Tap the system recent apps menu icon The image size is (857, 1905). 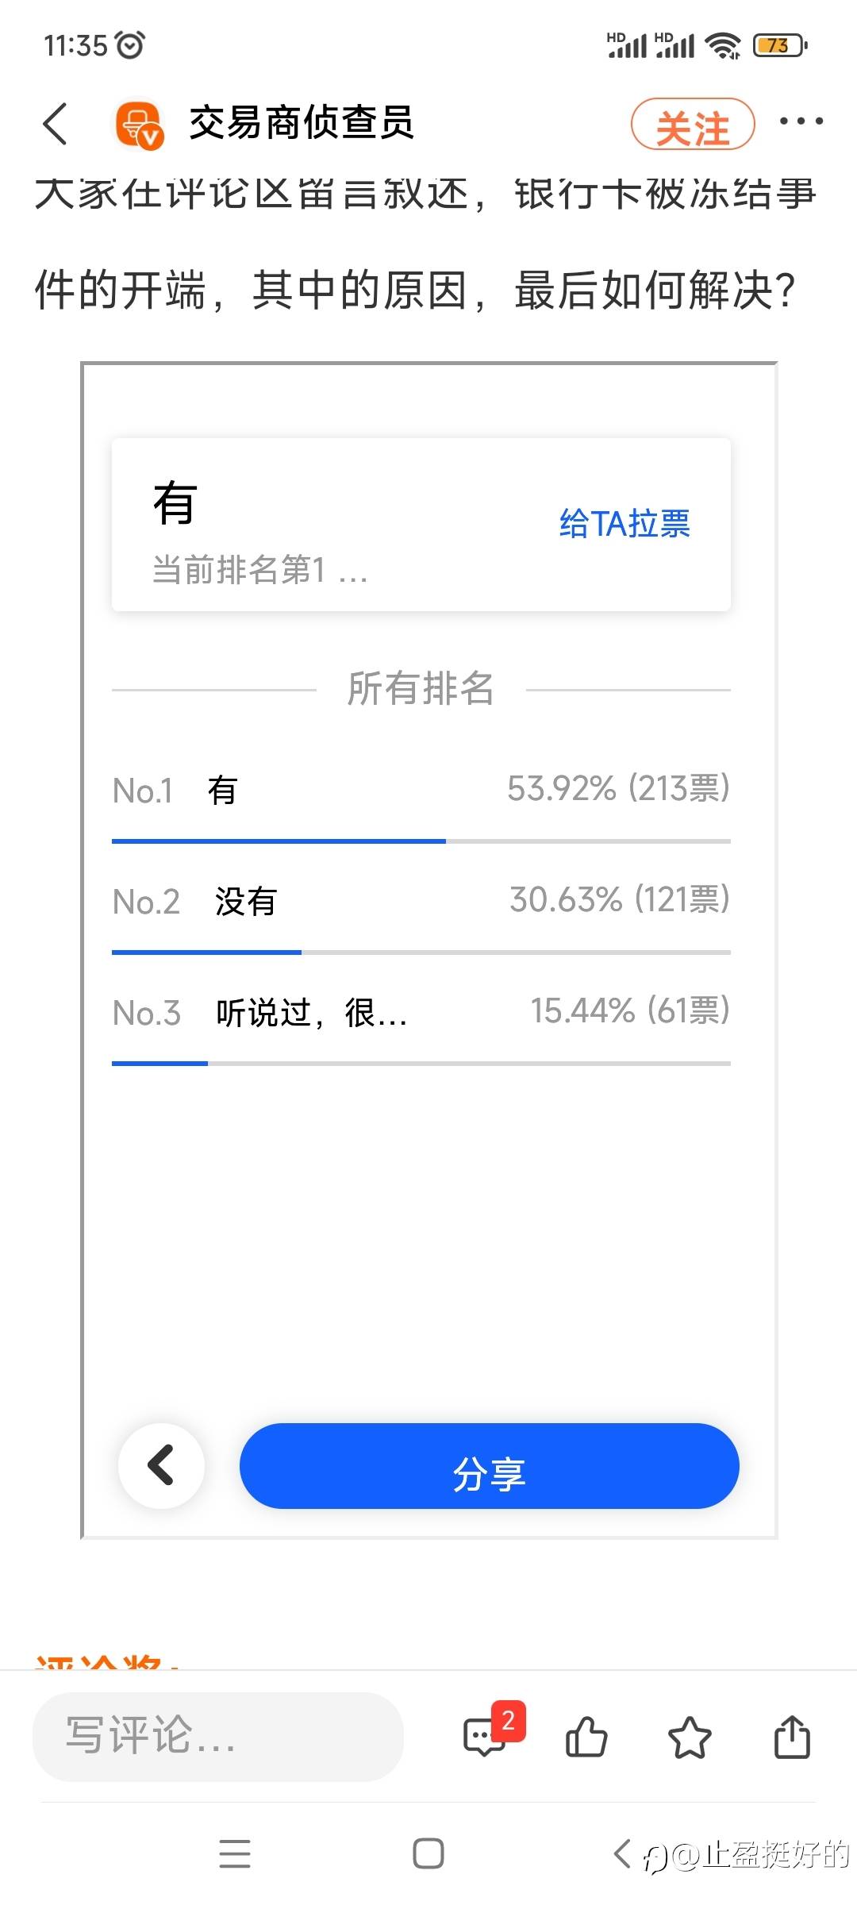[235, 1854]
